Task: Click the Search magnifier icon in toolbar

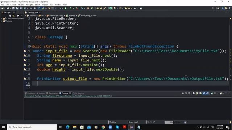Action: 213,8
